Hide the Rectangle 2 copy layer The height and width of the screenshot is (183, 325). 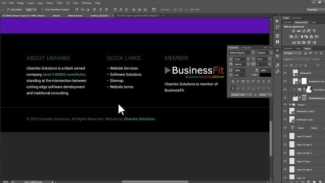285,119
